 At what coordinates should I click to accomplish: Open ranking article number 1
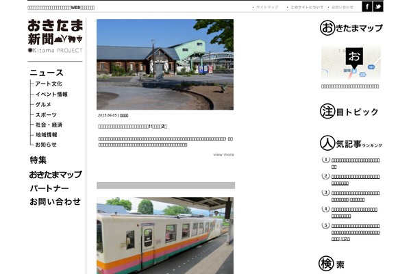click(x=356, y=163)
